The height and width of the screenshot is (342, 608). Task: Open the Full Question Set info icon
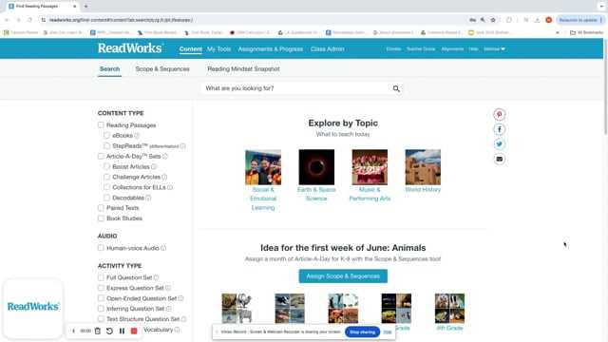pyautogui.click(x=156, y=277)
